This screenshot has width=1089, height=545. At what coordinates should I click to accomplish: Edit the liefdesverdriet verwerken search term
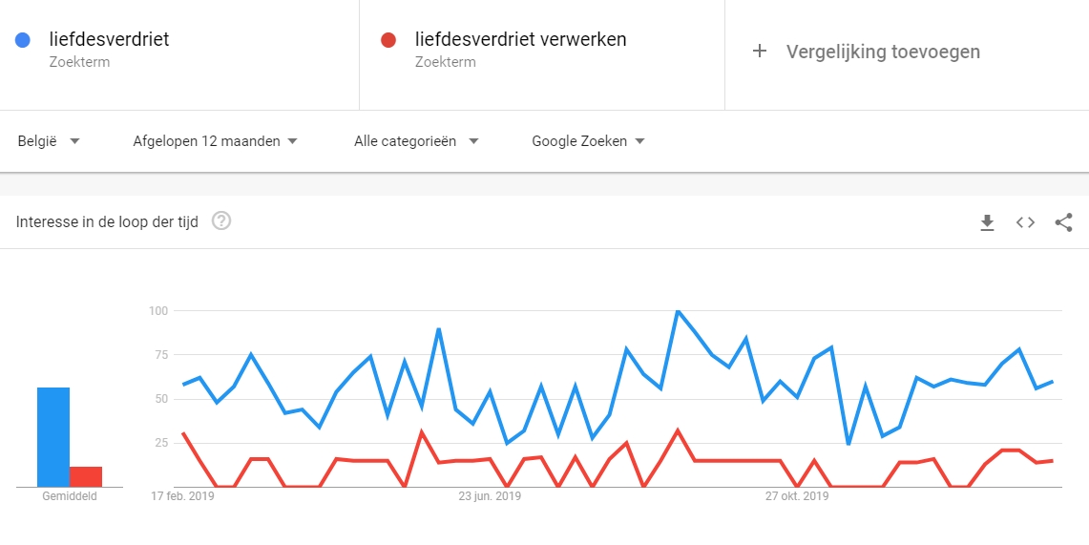coord(521,39)
